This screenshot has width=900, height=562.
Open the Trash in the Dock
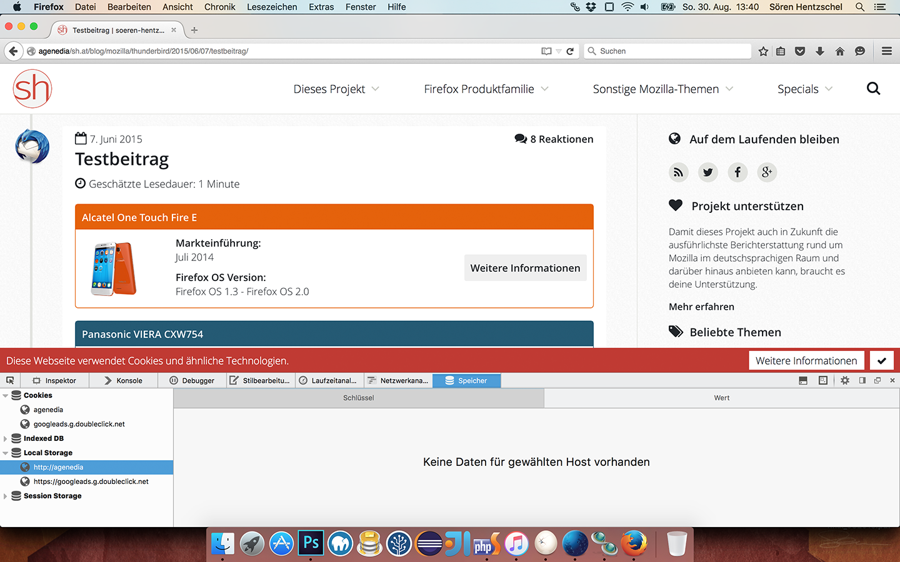(x=677, y=543)
